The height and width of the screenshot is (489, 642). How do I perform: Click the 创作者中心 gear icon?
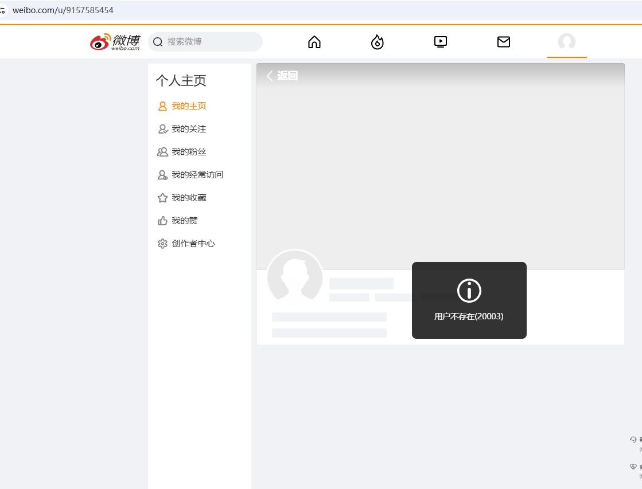coord(162,244)
